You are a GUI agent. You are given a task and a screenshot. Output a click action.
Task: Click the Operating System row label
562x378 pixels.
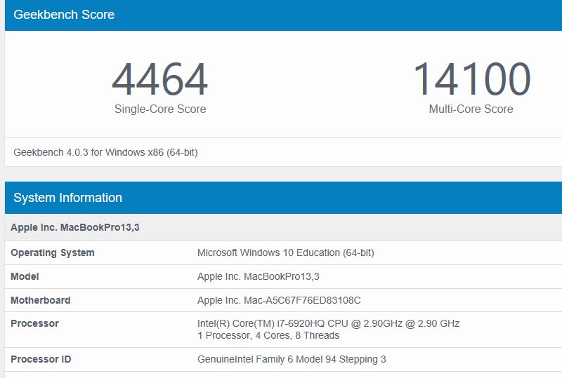[x=53, y=252]
